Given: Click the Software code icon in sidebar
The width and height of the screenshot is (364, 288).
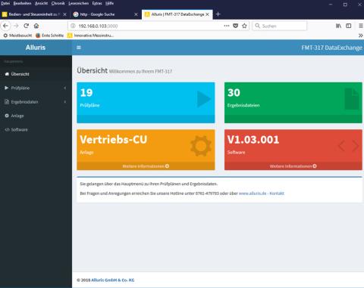Looking at the screenshot, I should tap(7, 129).
